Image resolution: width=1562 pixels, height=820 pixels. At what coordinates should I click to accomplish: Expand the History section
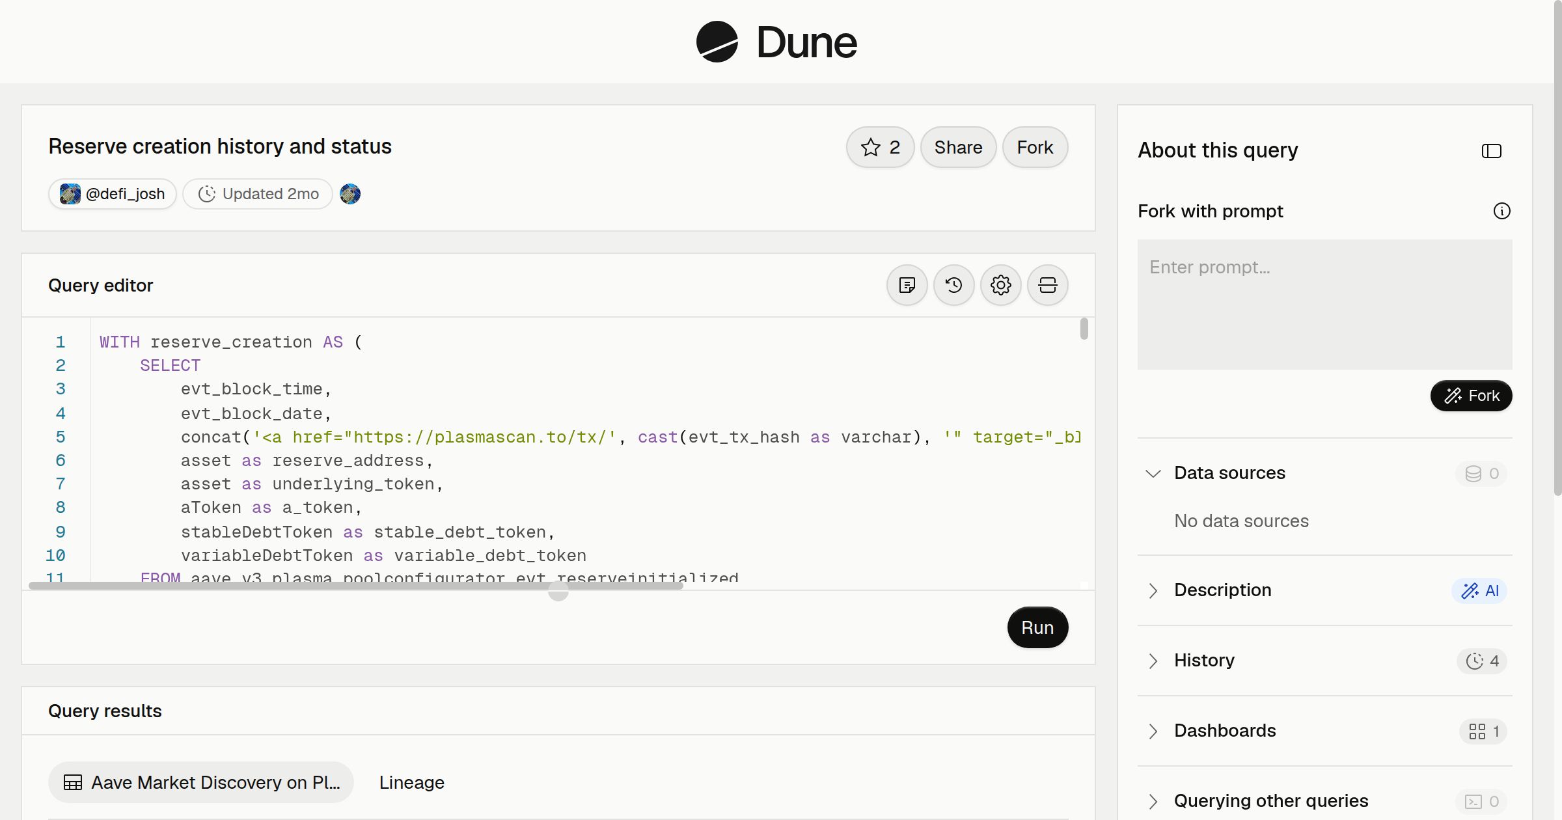click(1153, 661)
